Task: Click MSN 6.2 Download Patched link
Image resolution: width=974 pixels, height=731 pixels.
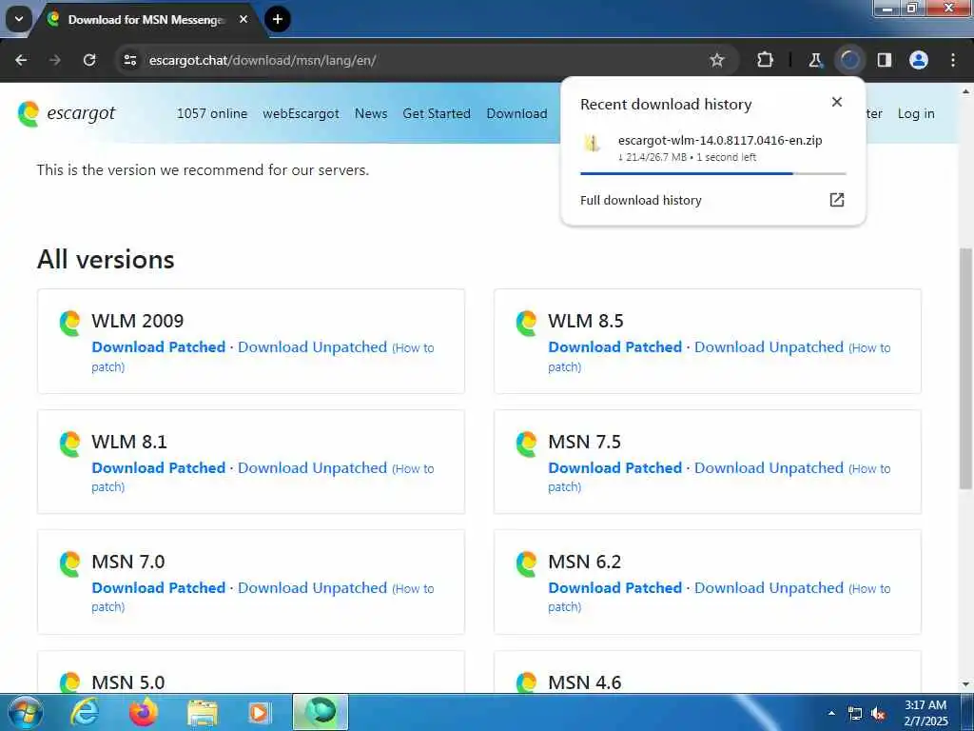Action: click(615, 587)
